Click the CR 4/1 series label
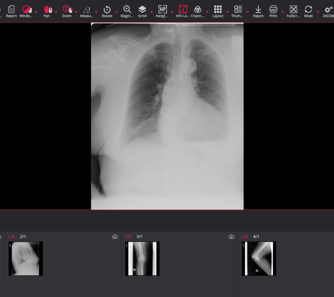Image resolution: width=334 pixels, height=297 pixels. point(250,237)
